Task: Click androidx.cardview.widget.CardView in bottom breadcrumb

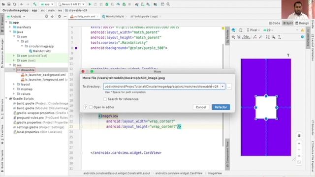Action: click(179, 173)
